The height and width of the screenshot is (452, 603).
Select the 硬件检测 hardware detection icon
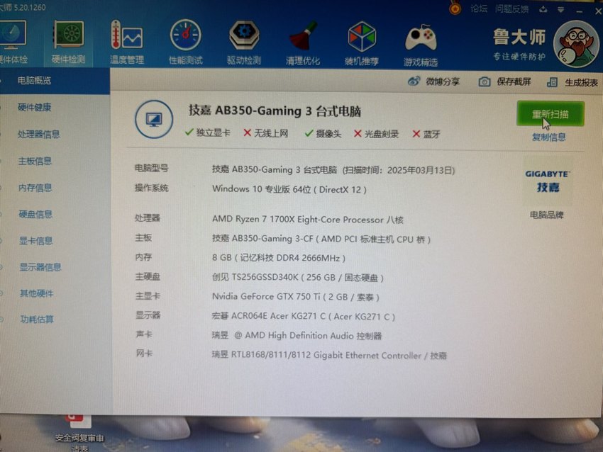pyautogui.click(x=68, y=43)
